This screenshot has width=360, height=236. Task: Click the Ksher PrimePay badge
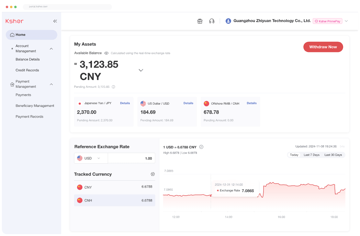[327, 21]
